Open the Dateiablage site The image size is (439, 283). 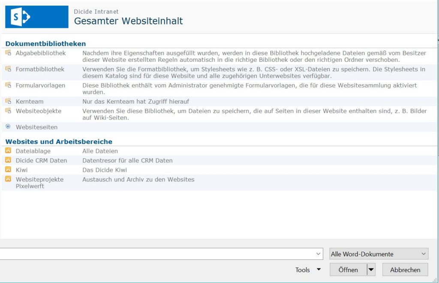pos(33,151)
